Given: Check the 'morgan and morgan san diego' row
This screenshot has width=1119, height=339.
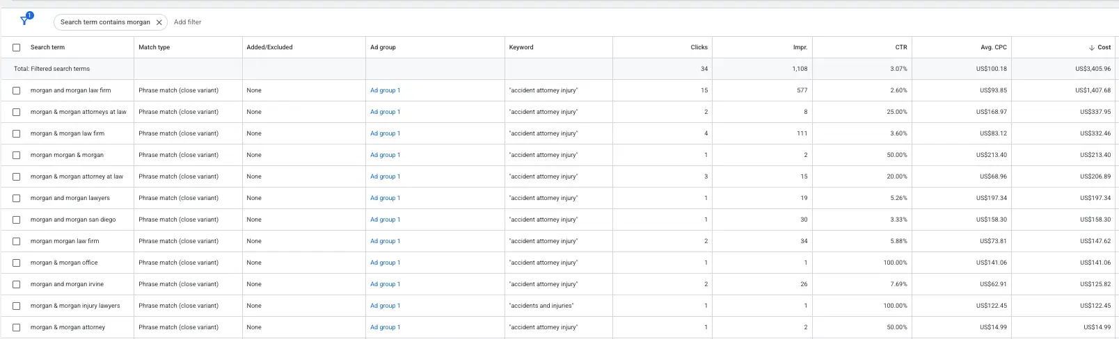Looking at the screenshot, I should [17, 220].
